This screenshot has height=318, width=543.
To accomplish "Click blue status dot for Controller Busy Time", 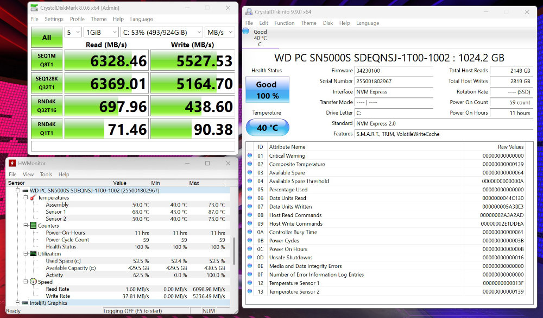I will point(250,232).
